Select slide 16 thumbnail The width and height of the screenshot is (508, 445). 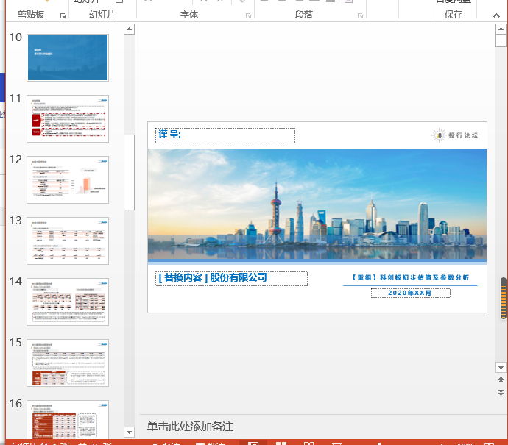click(x=68, y=419)
